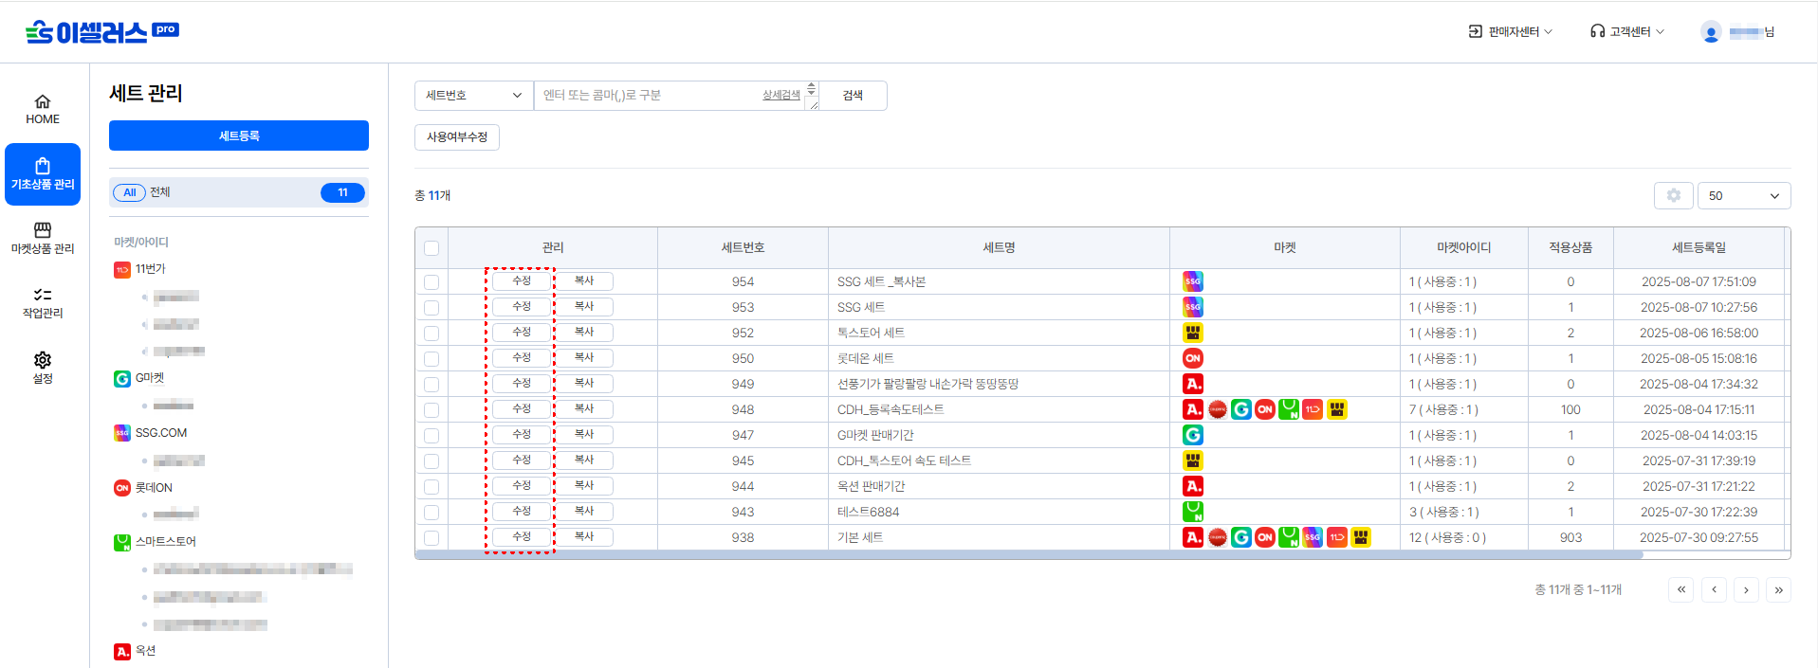Click the 옥션 icon in market list
The width and height of the screenshot is (1818, 668).
point(122,651)
